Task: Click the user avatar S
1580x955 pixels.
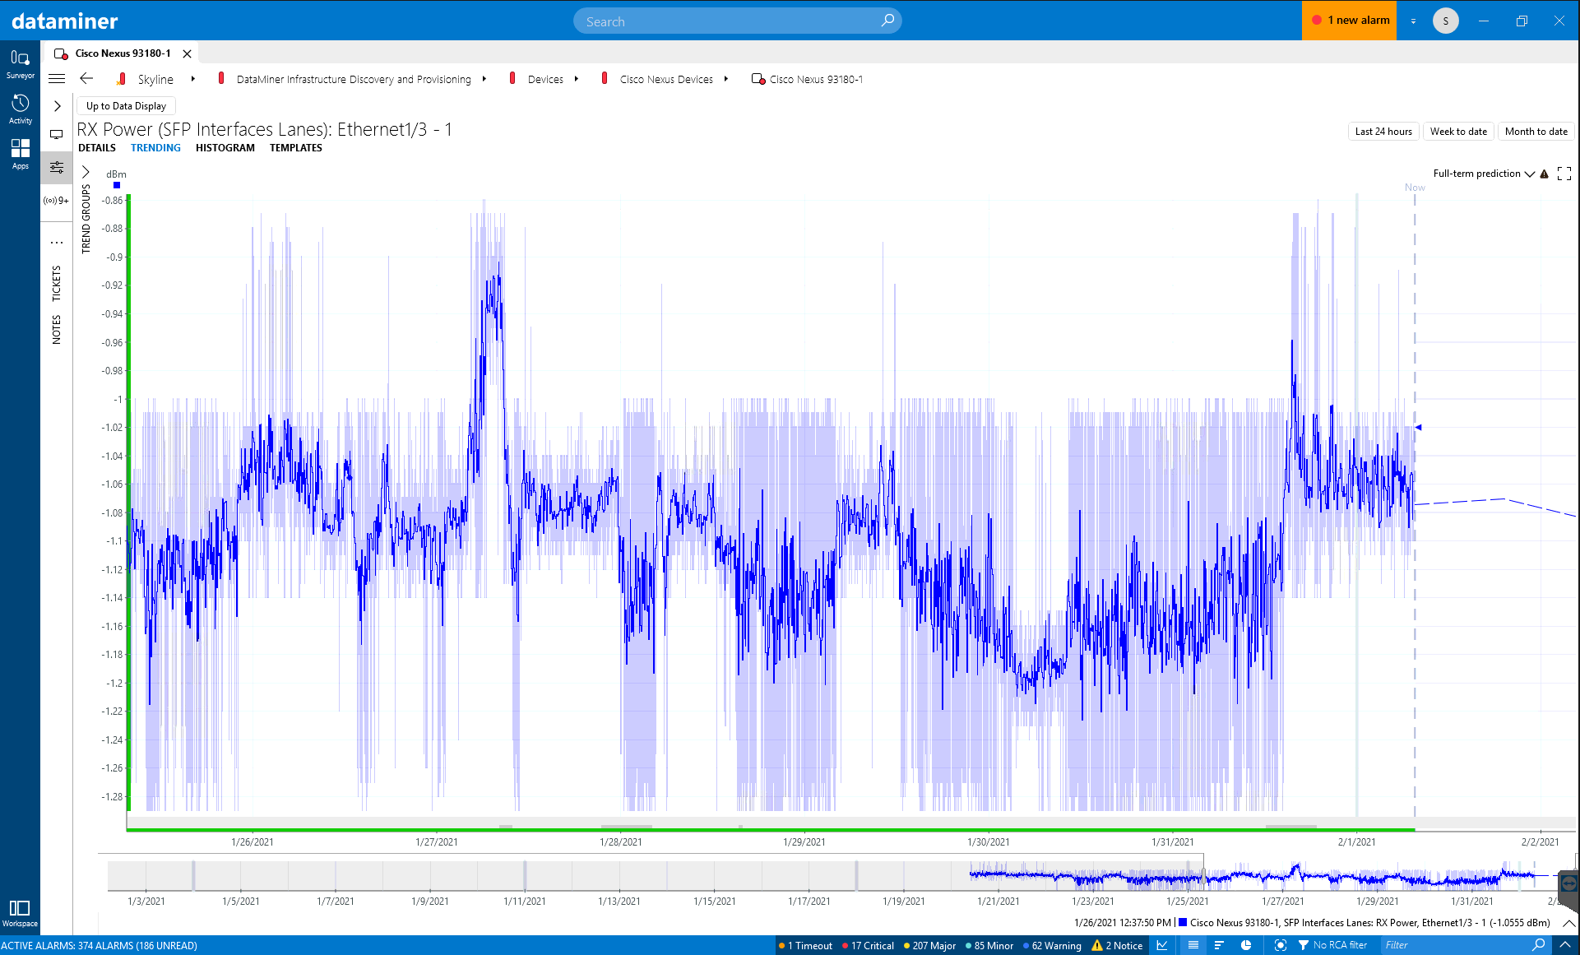Action: pyautogui.click(x=1445, y=21)
